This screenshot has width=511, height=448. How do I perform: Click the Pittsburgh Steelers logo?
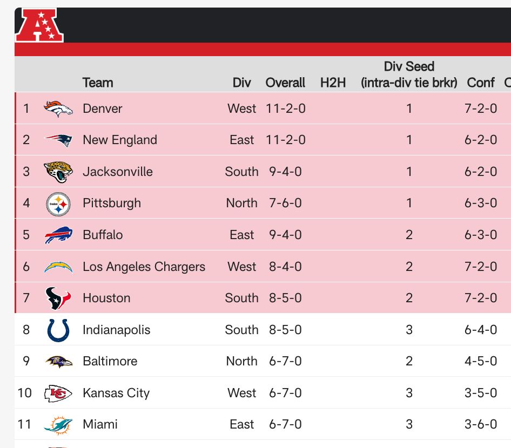pos(58,203)
